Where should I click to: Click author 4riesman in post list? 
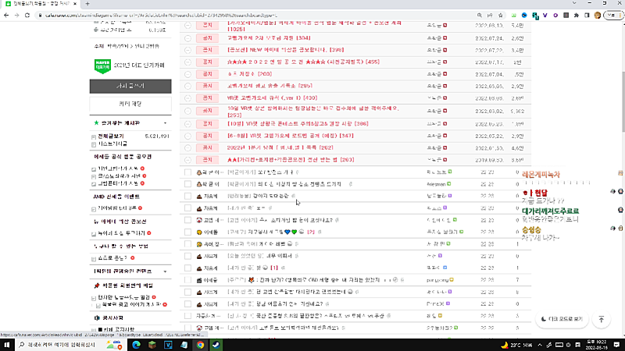click(436, 184)
